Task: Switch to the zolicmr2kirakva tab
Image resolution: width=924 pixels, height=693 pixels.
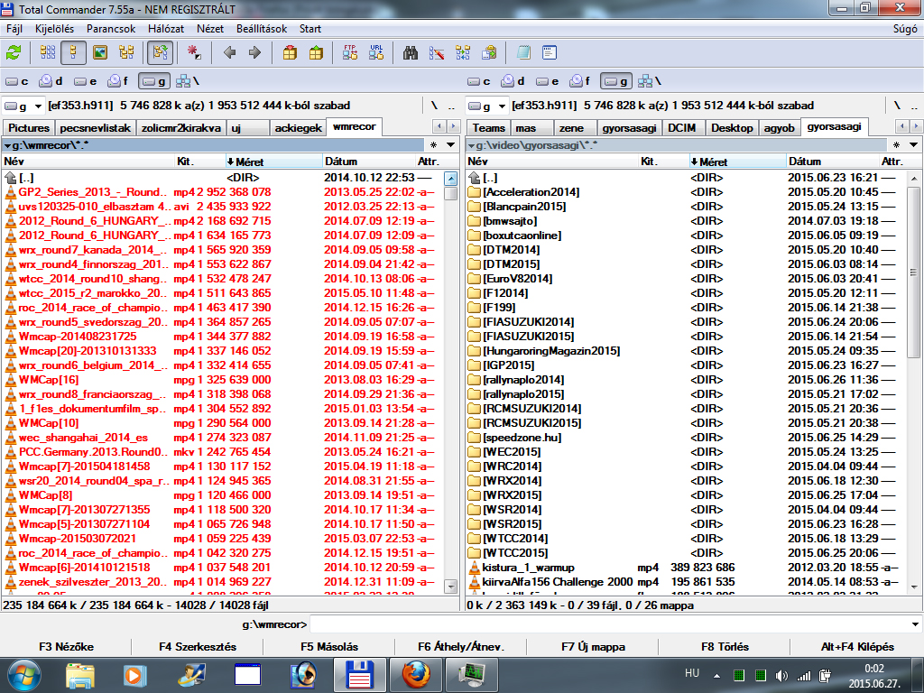Action: pyautogui.click(x=180, y=128)
